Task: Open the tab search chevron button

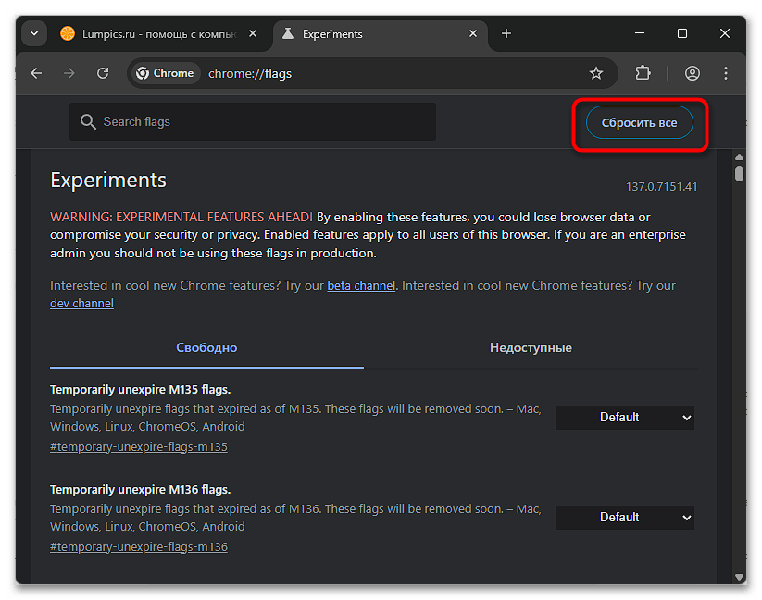Action: [34, 33]
